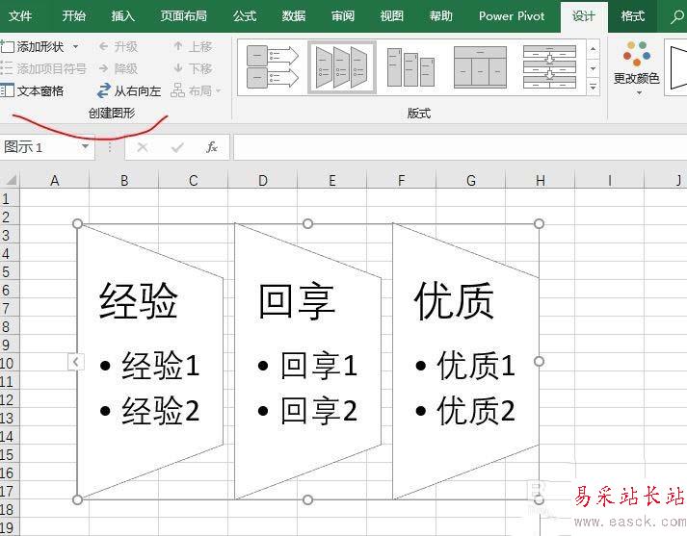This screenshot has height=536, width=687.
Task: Click bullet text 优质2
Action: point(476,411)
